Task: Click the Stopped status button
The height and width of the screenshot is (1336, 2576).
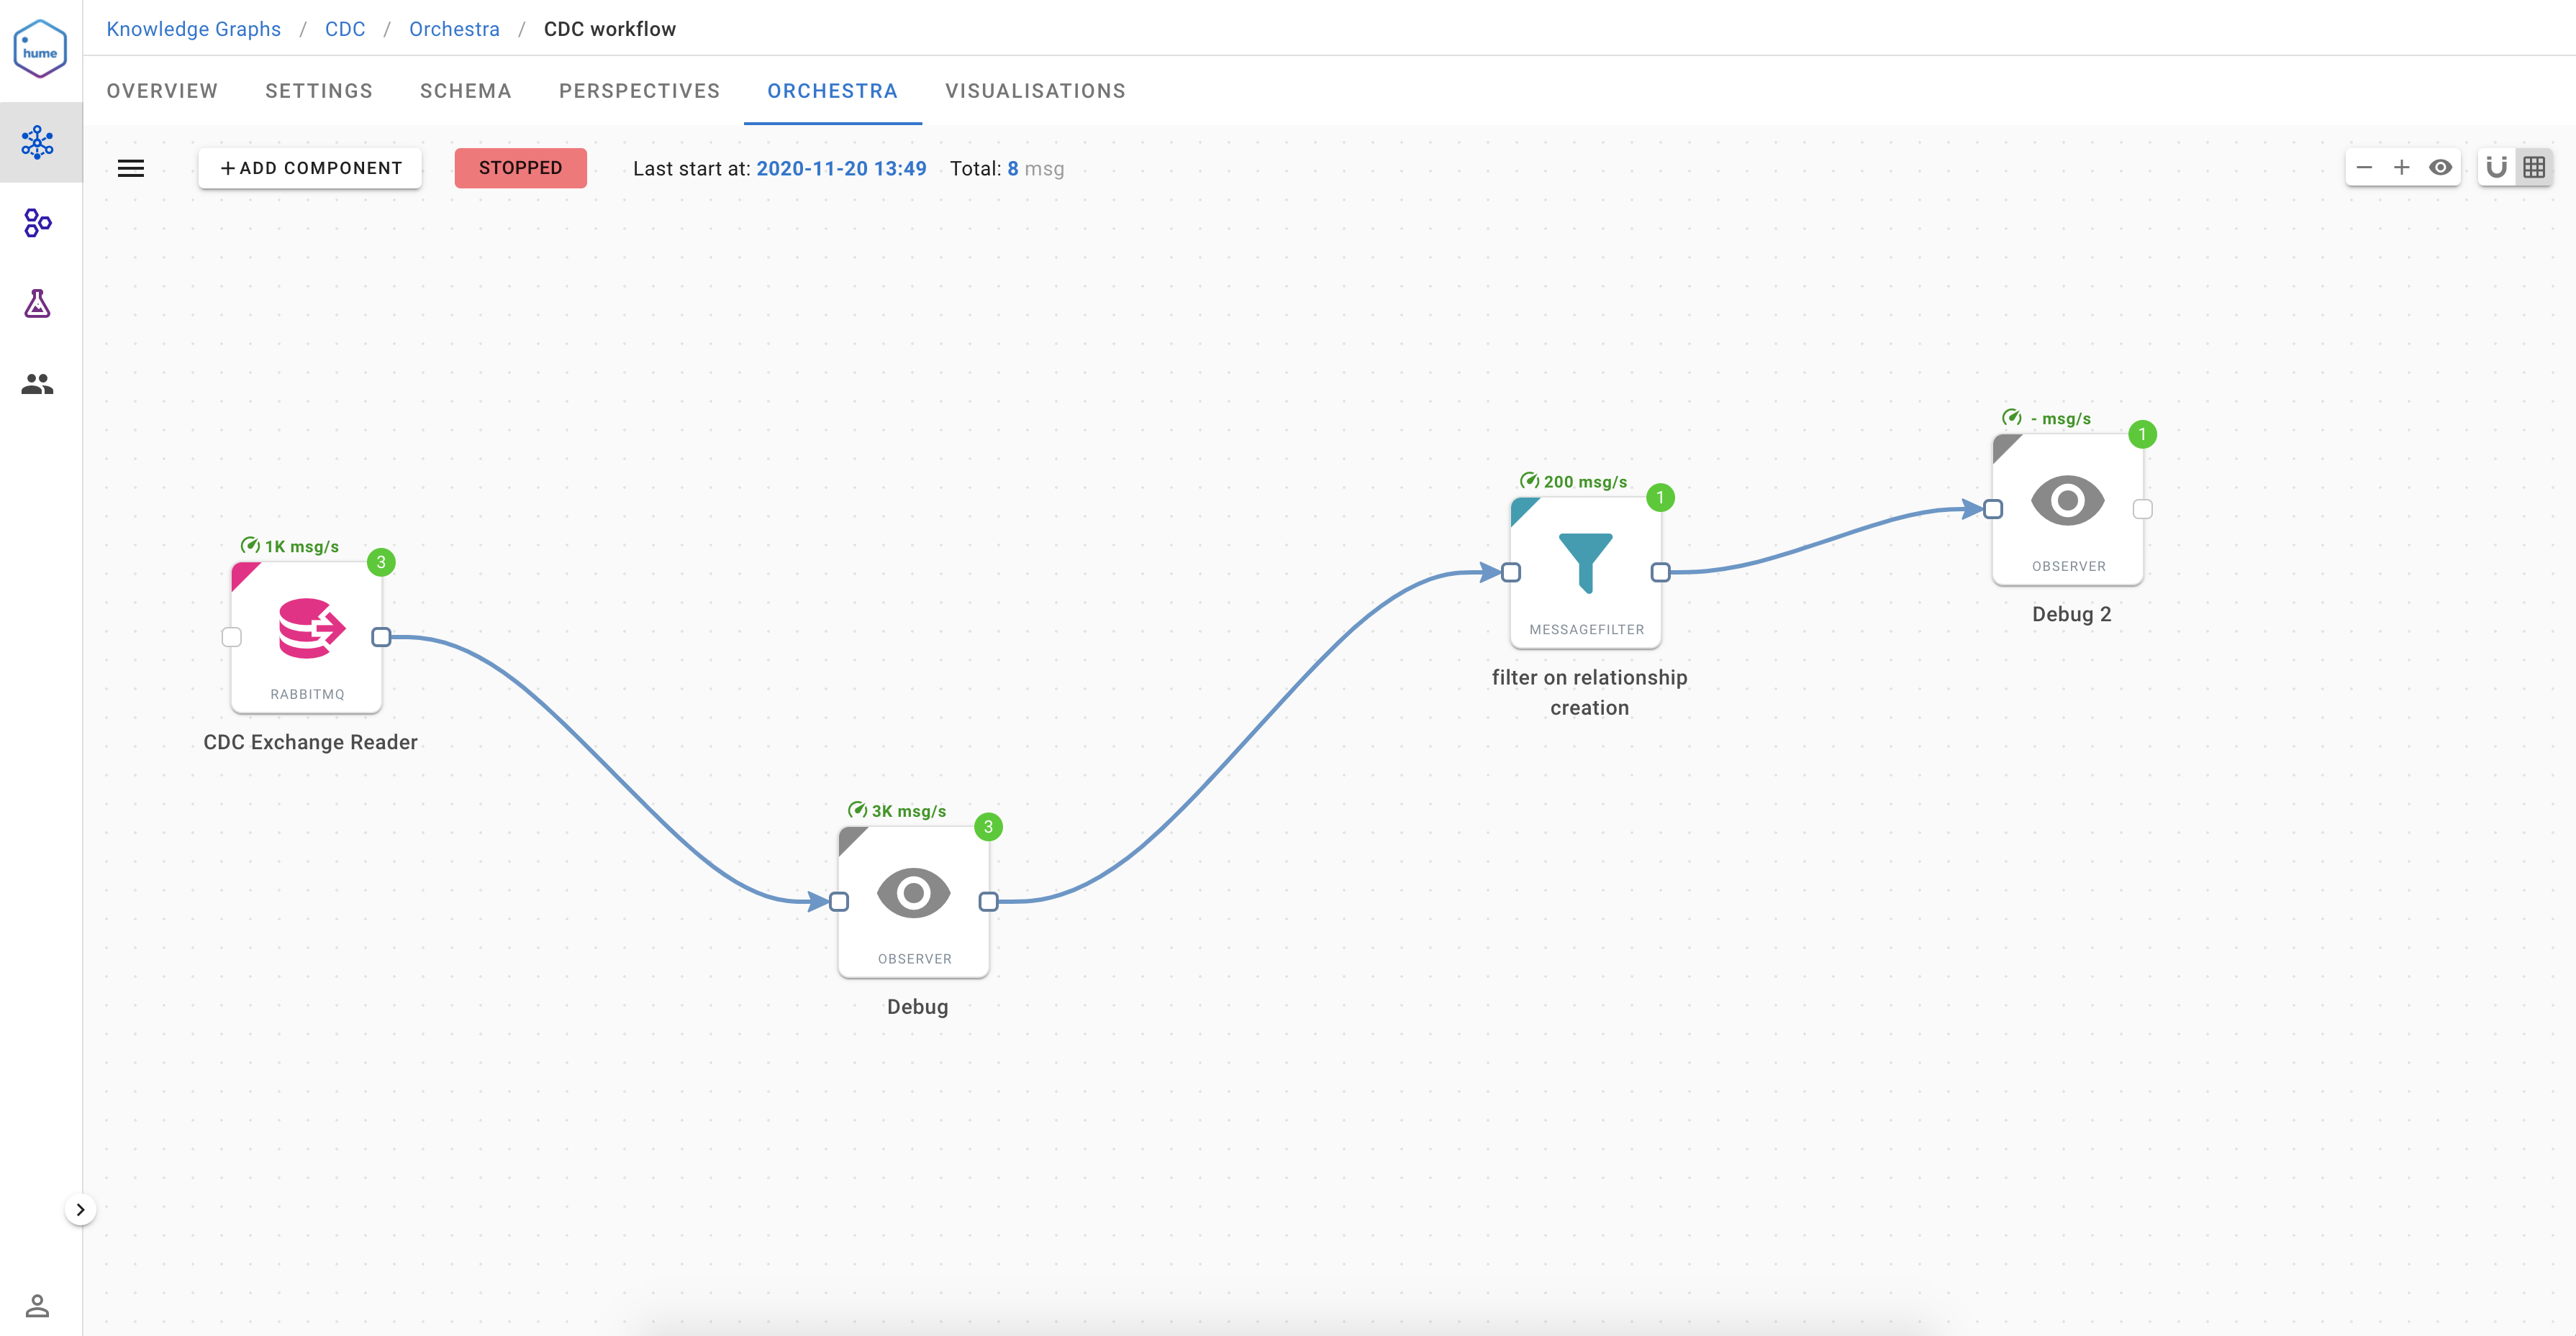Action: [x=520, y=168]
